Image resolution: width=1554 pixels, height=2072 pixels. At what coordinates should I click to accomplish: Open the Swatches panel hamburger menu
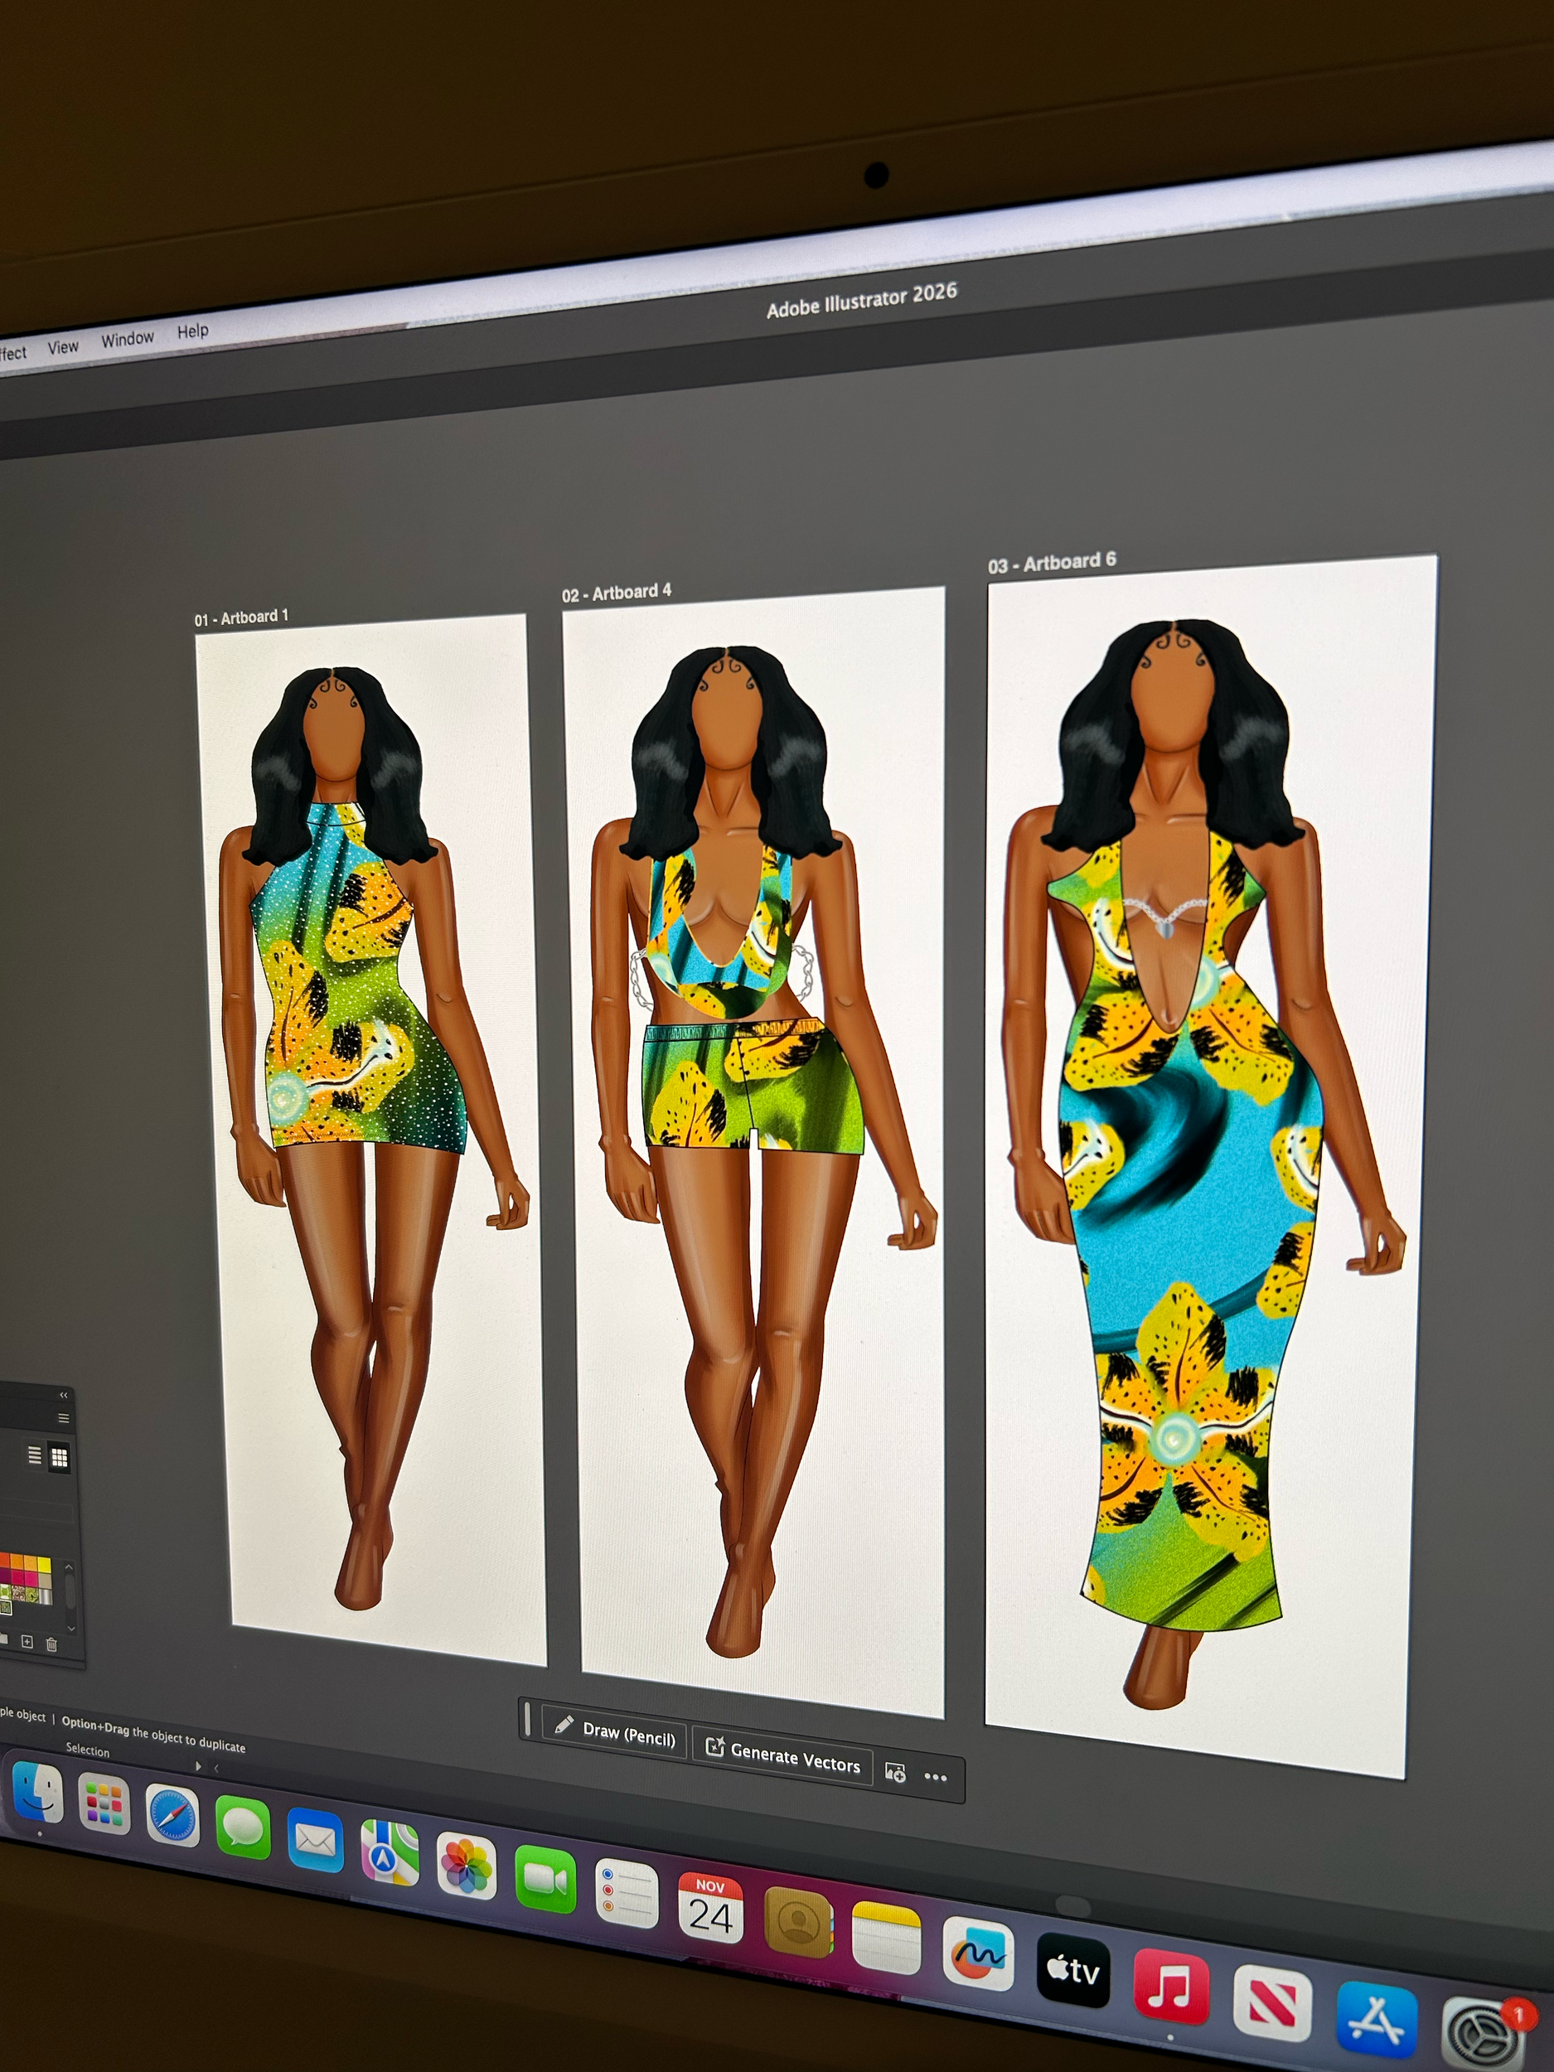click(64, 1418)
